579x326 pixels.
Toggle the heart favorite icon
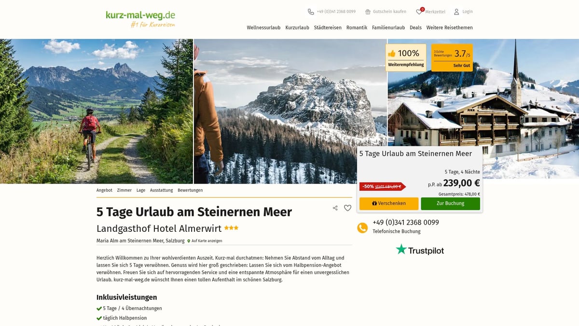click(x=347, y=208)
